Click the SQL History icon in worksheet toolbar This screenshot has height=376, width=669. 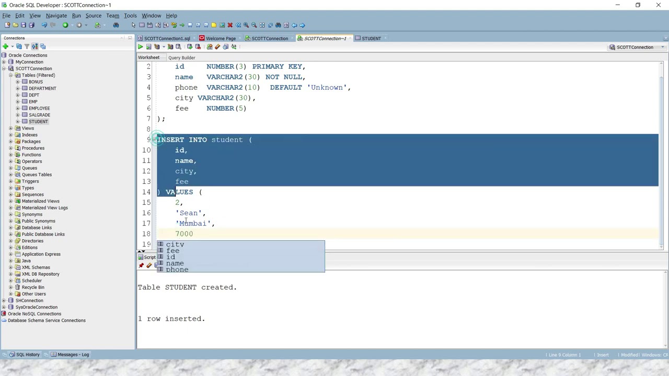click(225, 46)
